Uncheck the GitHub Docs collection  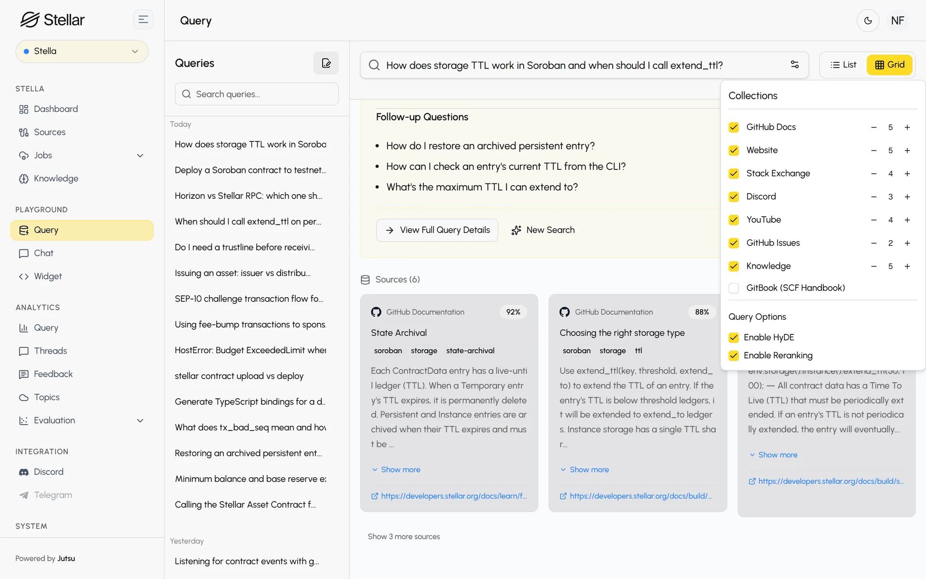734,127
